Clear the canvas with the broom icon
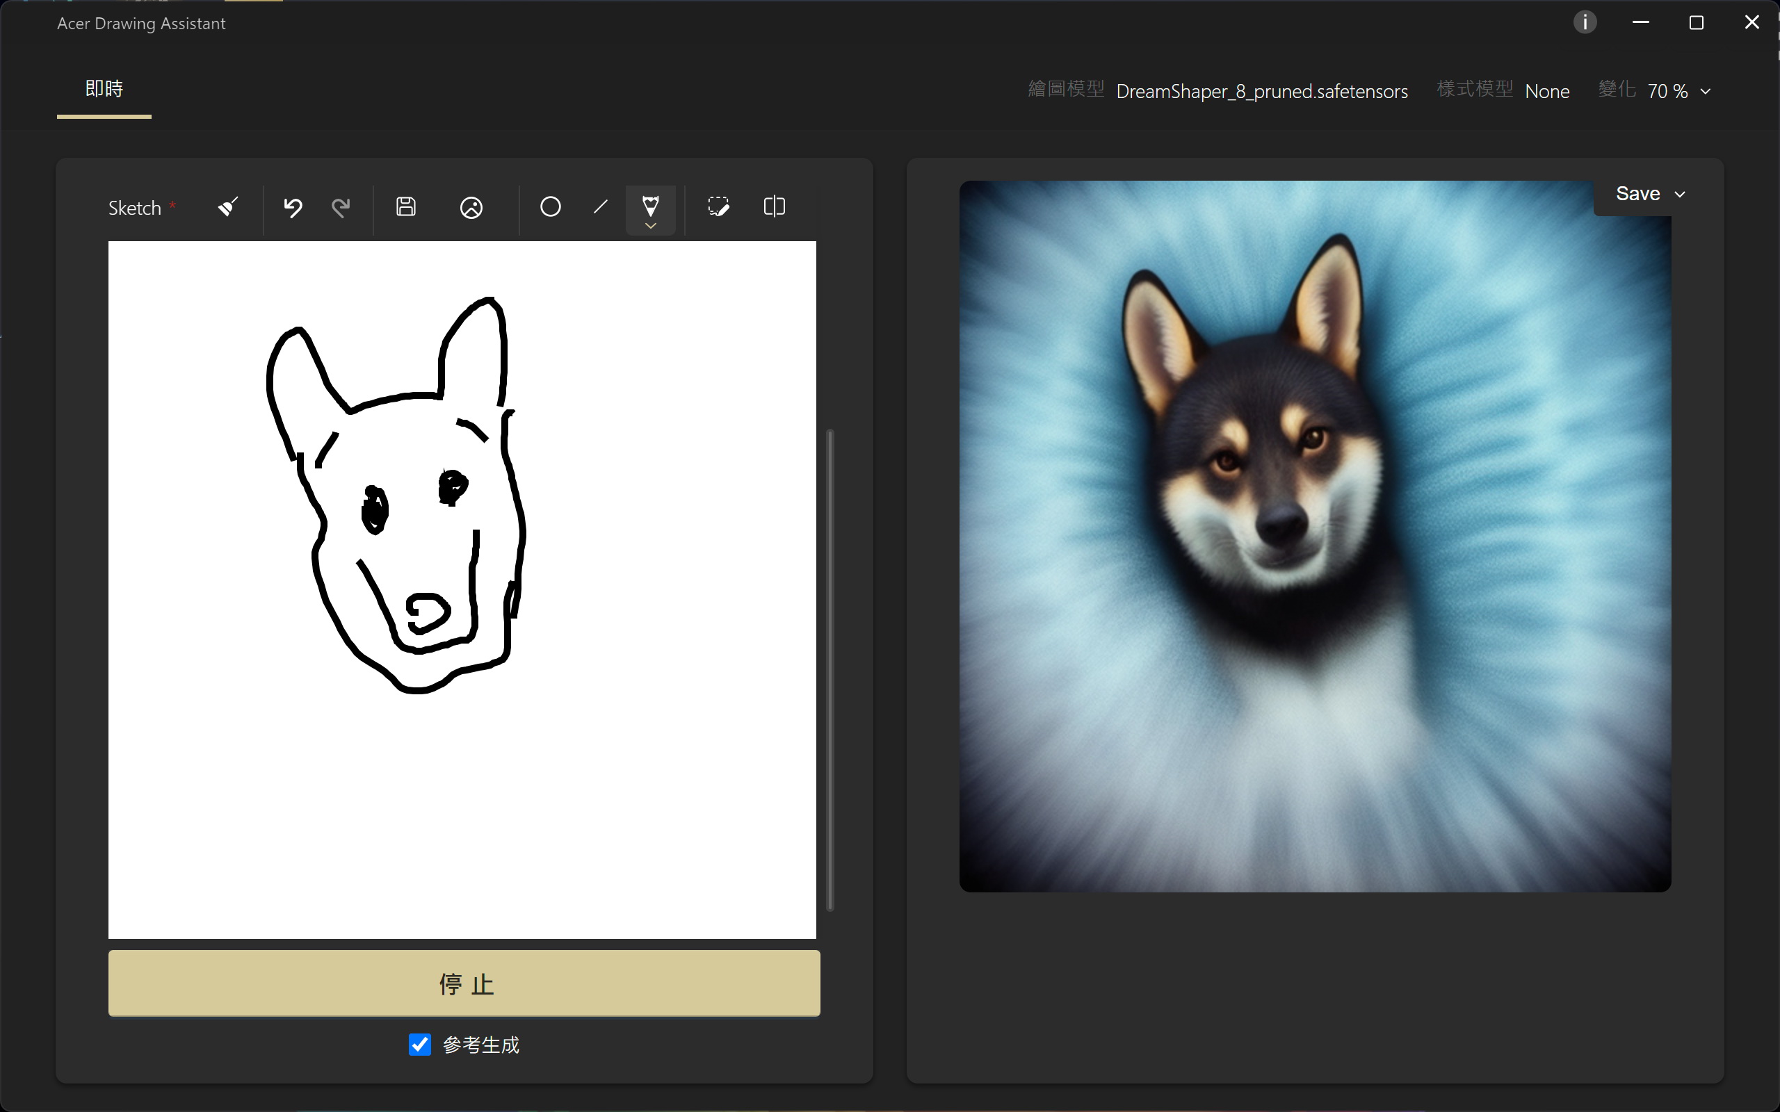Image resolution: width=1780 pixels, height=1112 pixels. point(228,207)
